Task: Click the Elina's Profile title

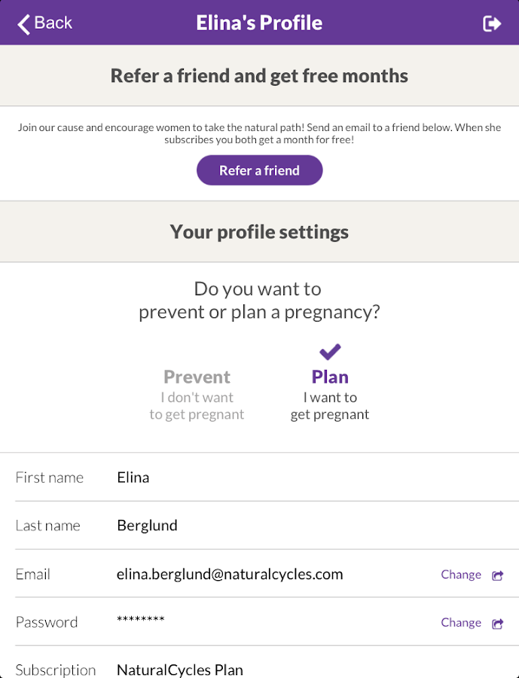Action: (259, 23)
